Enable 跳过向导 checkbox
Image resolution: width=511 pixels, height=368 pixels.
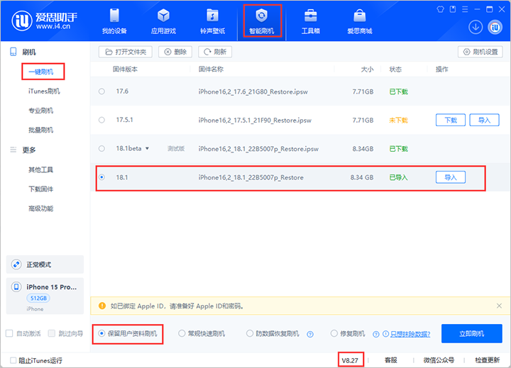coord(52,333)
